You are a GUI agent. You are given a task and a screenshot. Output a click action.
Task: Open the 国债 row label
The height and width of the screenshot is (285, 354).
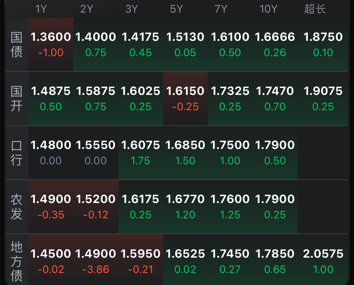coord(17,45)
